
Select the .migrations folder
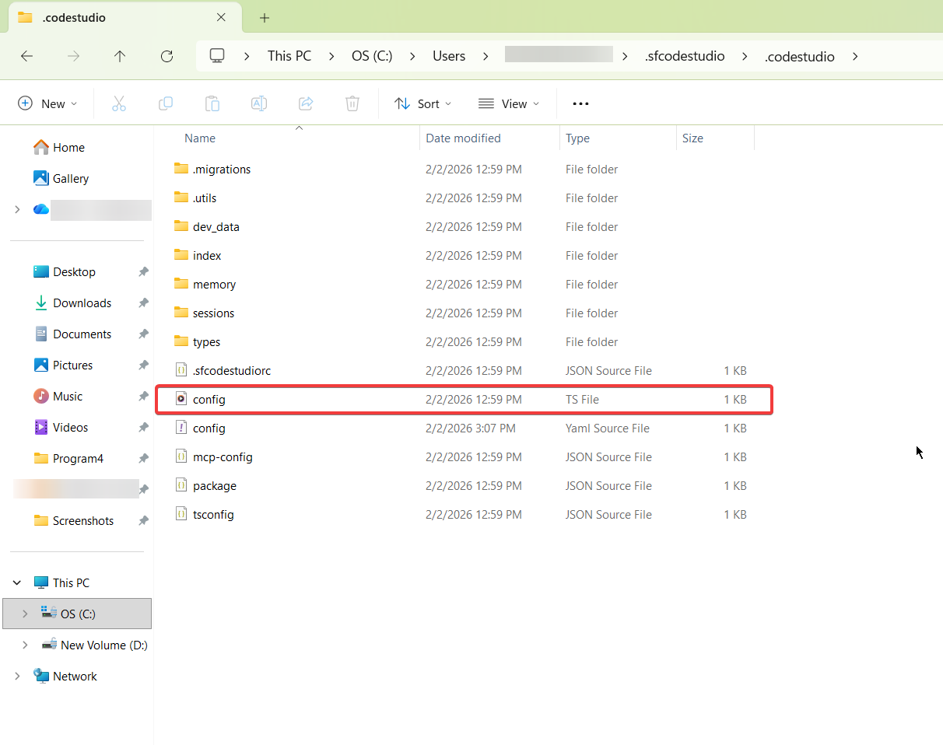click(212, 170)
